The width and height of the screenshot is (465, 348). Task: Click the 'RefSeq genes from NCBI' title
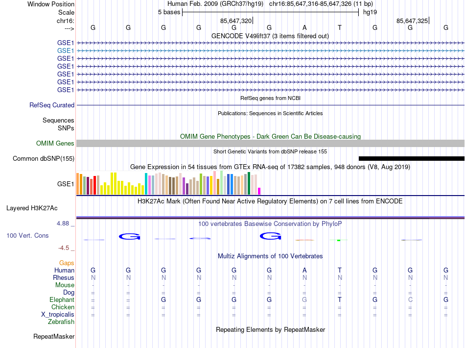[x=271, y=99]
